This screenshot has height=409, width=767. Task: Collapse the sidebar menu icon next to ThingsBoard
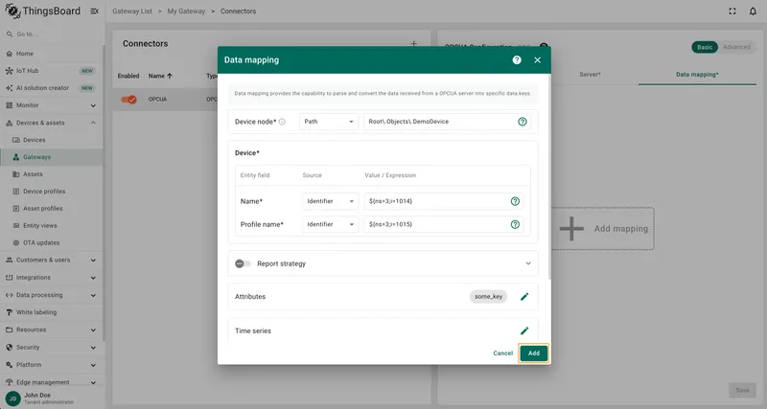coord(94,11)
